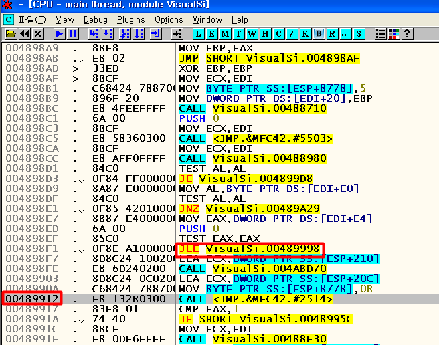
Task: Restart program with the rewind toolbar icon
Action: tap(25, 34)
